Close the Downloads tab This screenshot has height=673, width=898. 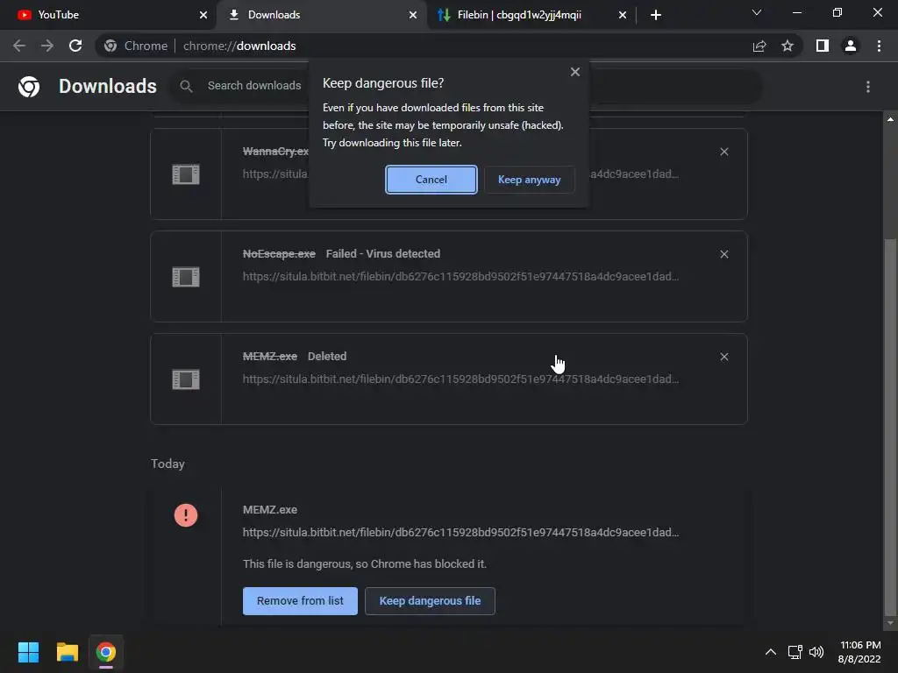[412, 15]
